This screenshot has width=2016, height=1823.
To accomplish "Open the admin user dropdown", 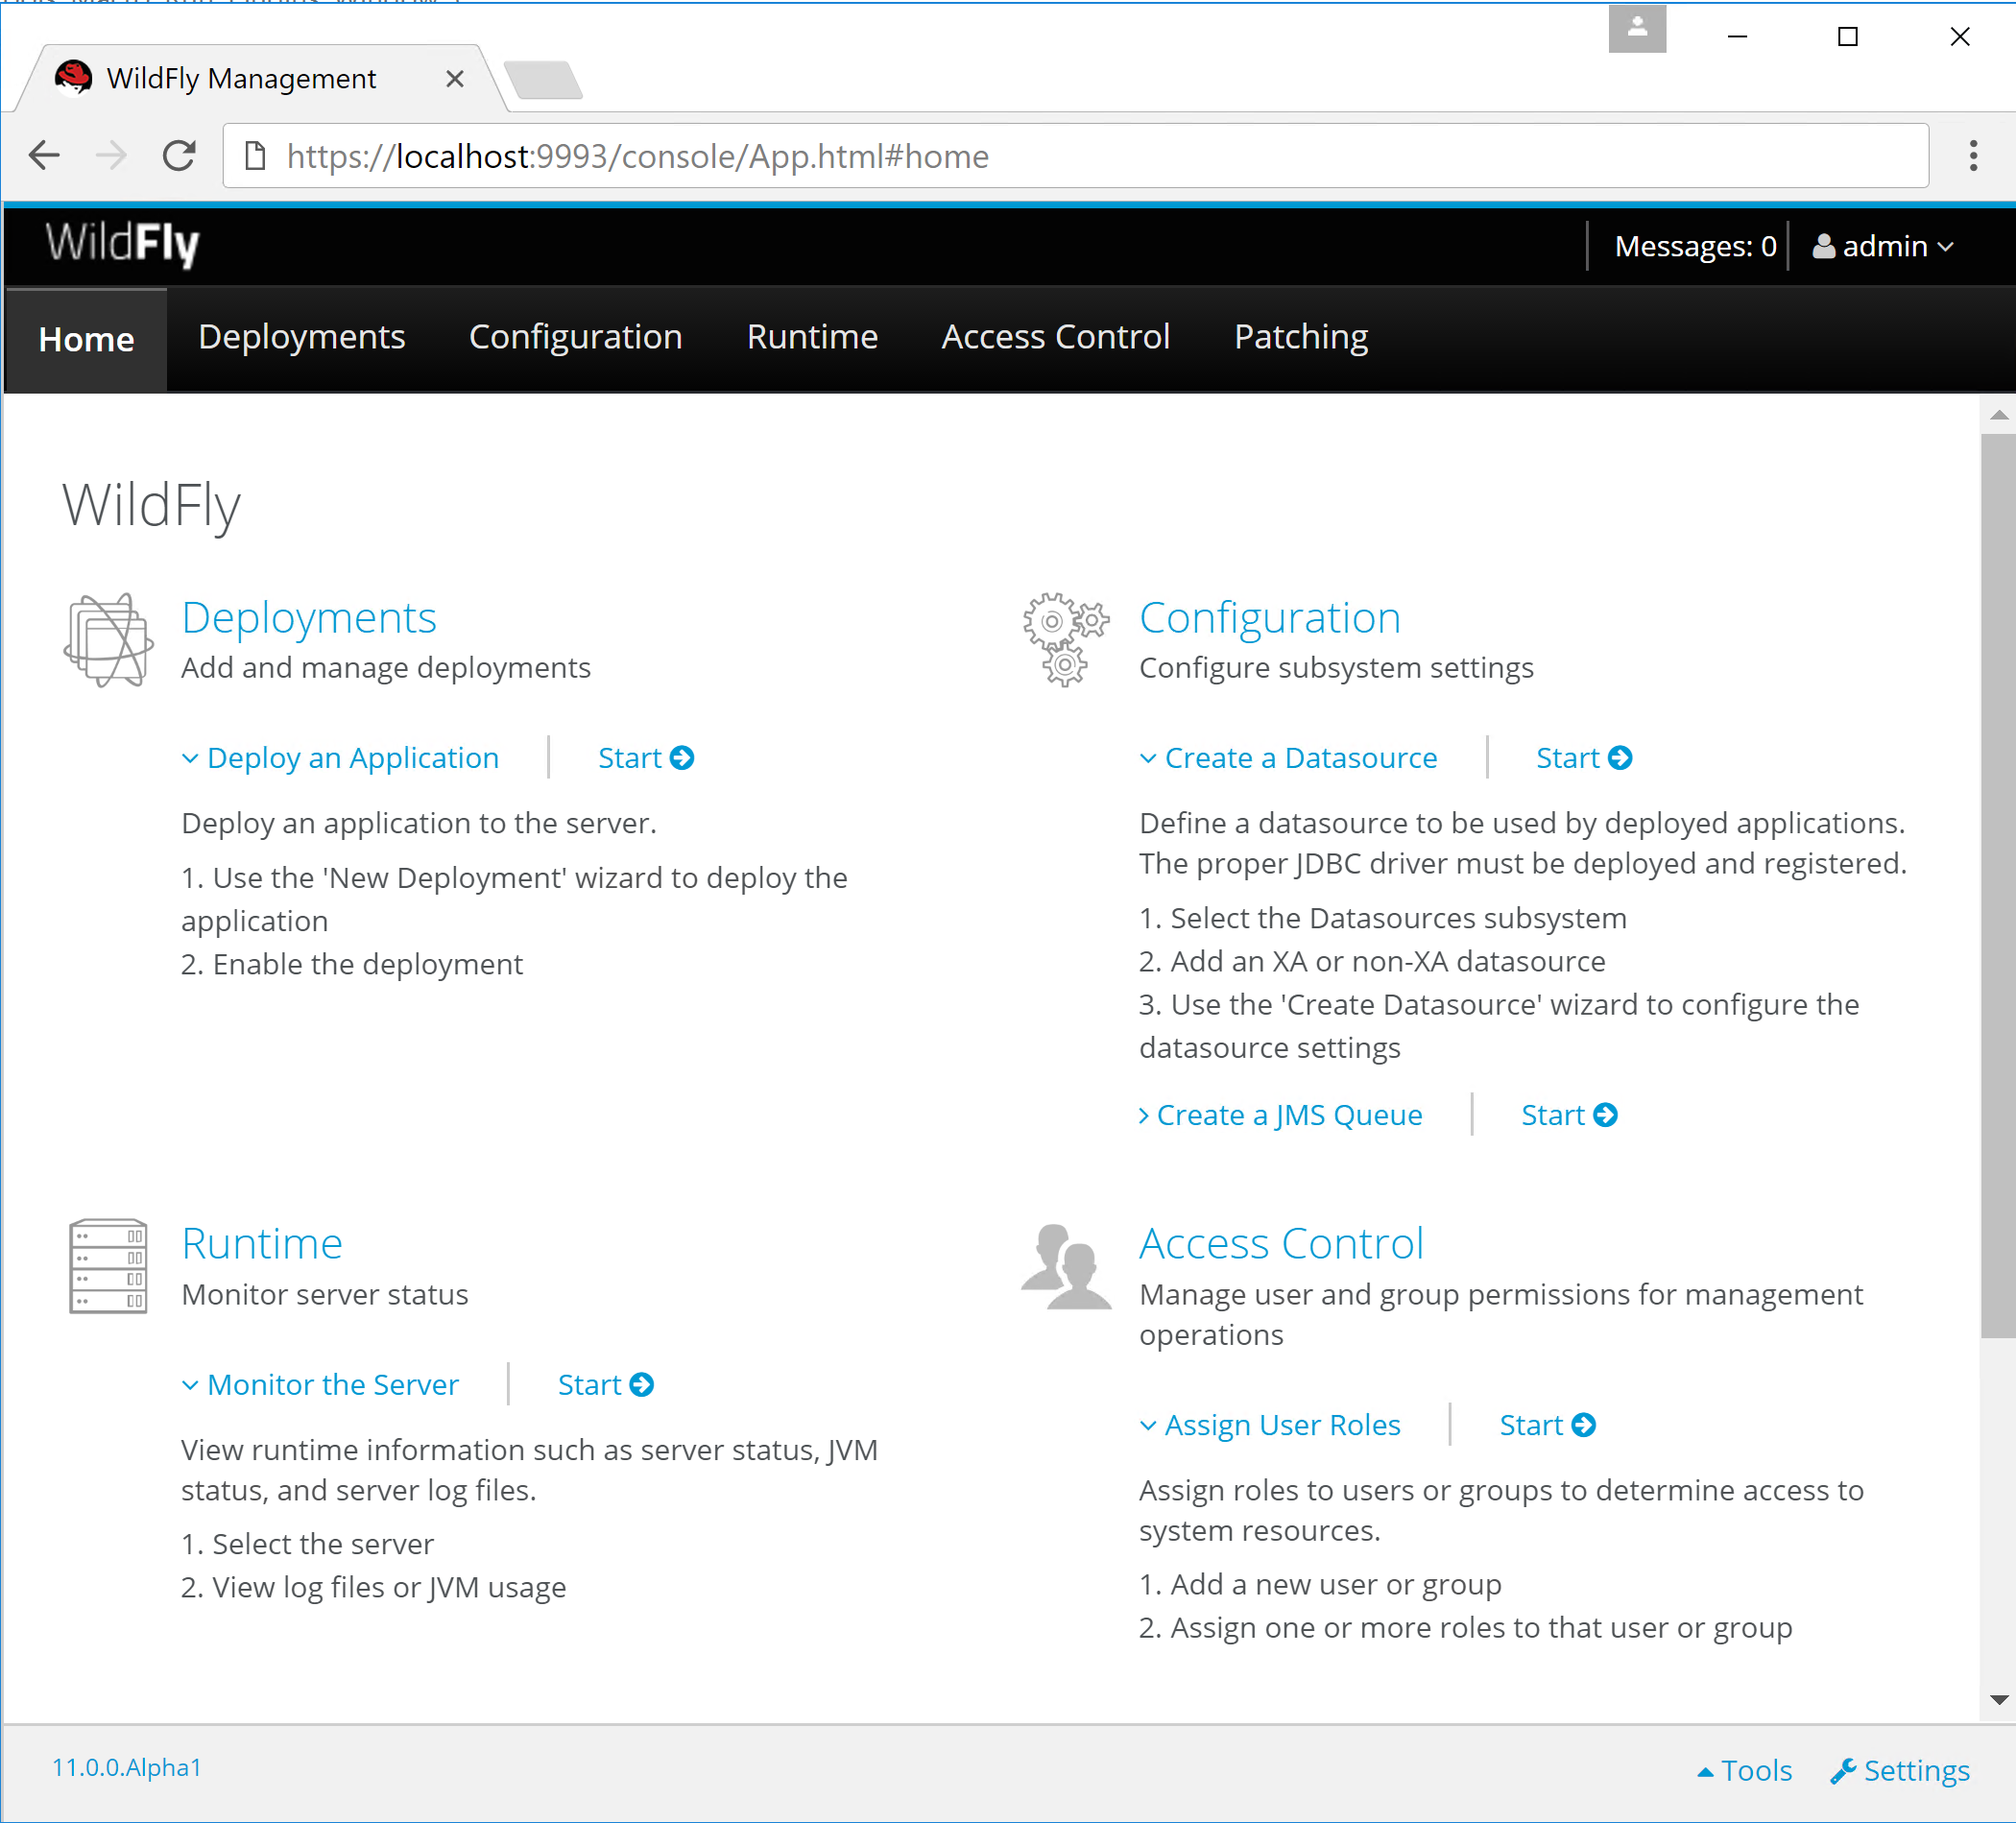I will click(1884, 246).
